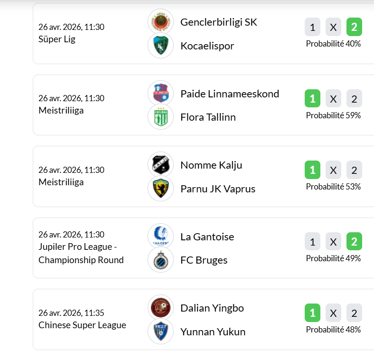Open the Süper Lig league label
This screenshot has width=374, height=351.
click(x=57, y=39)
